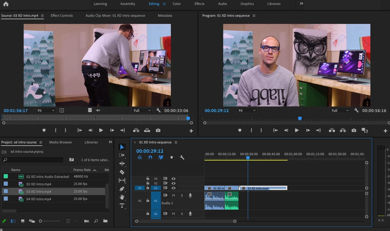
Task: Open Audio Clip Mixer tab
Action: [x=115, y=16]
